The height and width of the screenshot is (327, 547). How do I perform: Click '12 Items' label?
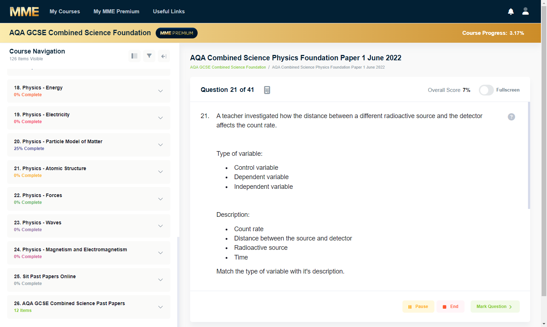23,310
